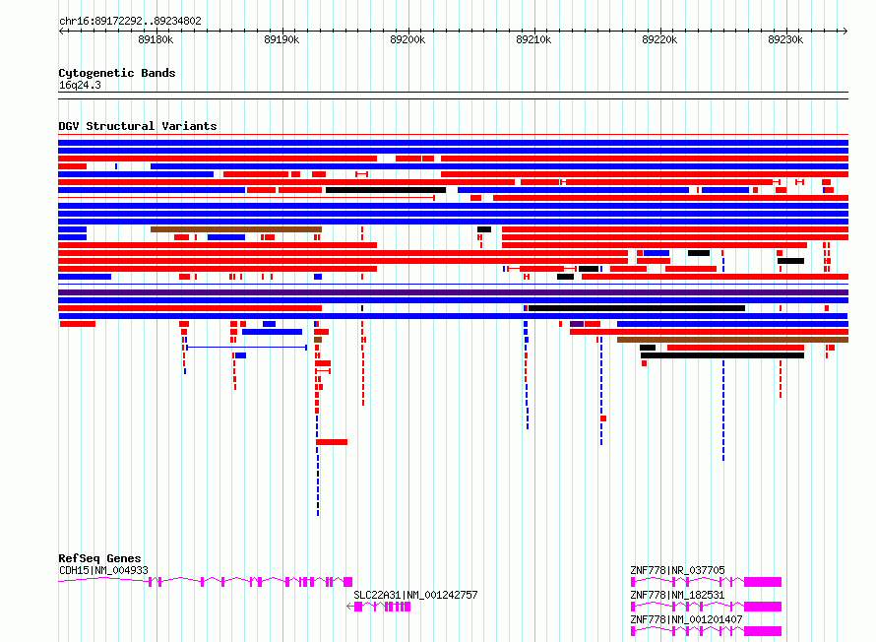
Task: Click the long black variant bar from 89210k to 89227k
Action: click(637, 308)
